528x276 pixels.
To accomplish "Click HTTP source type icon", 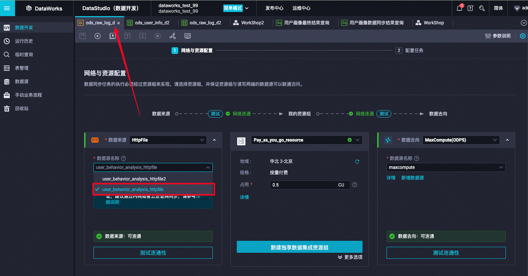I will pyautogui.click(x=95, y=140).
